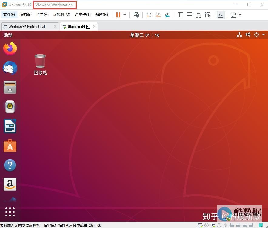This screenshot has width=268, height=228.
Task: Show all applications grid
Action: (10, 212)
